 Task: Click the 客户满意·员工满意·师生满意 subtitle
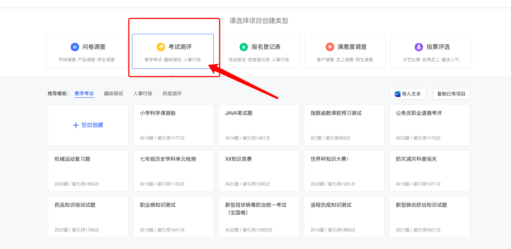click(x=345, y=60)
